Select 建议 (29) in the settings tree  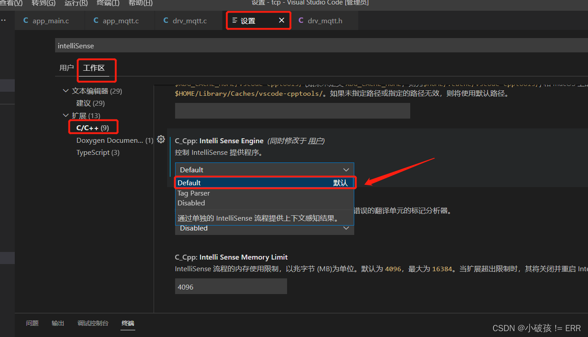point(90,103)
